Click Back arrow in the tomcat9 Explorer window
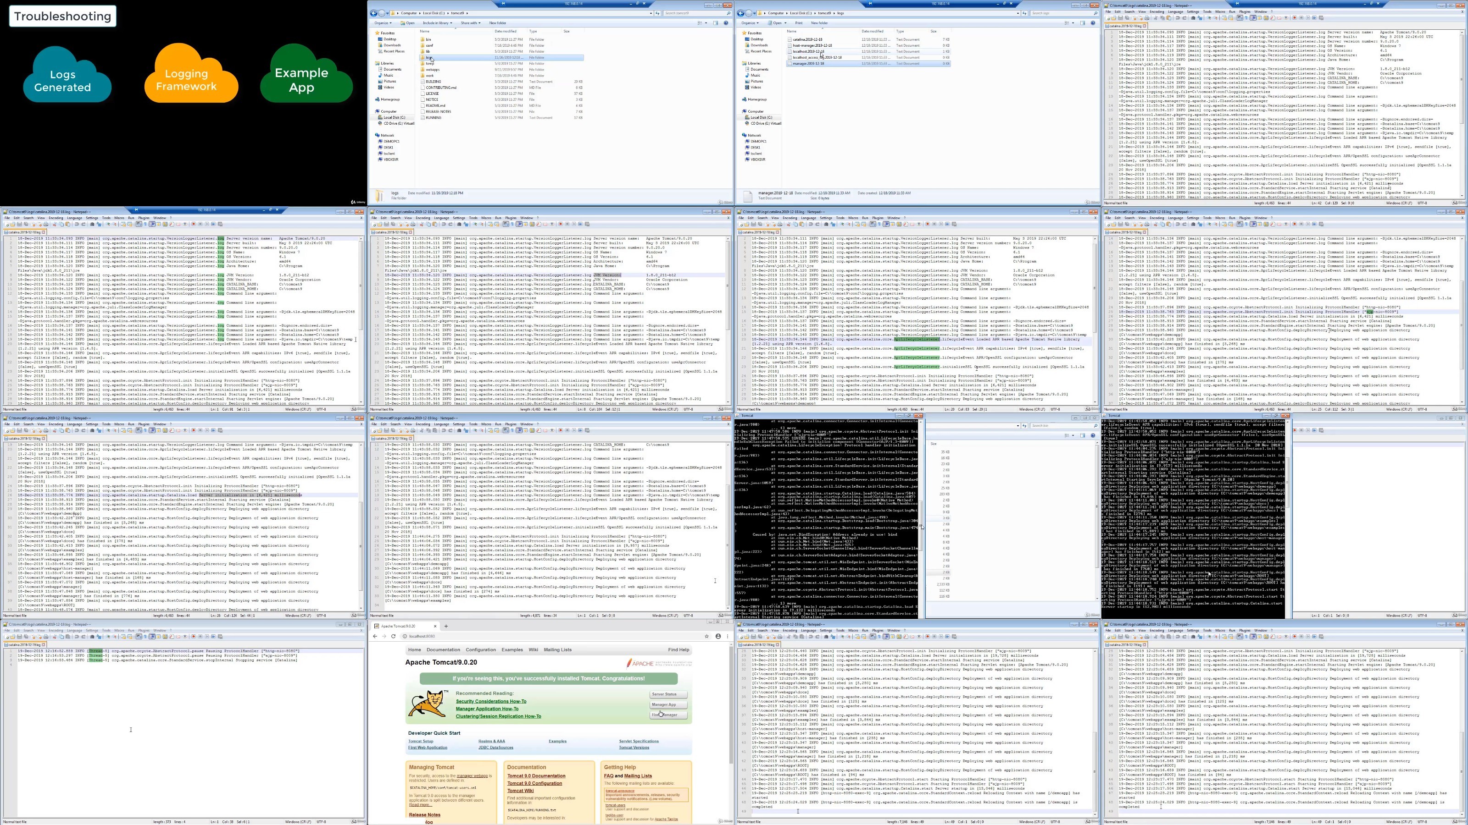This screenshot has width=1468, height=825. [x=373, y=13]
